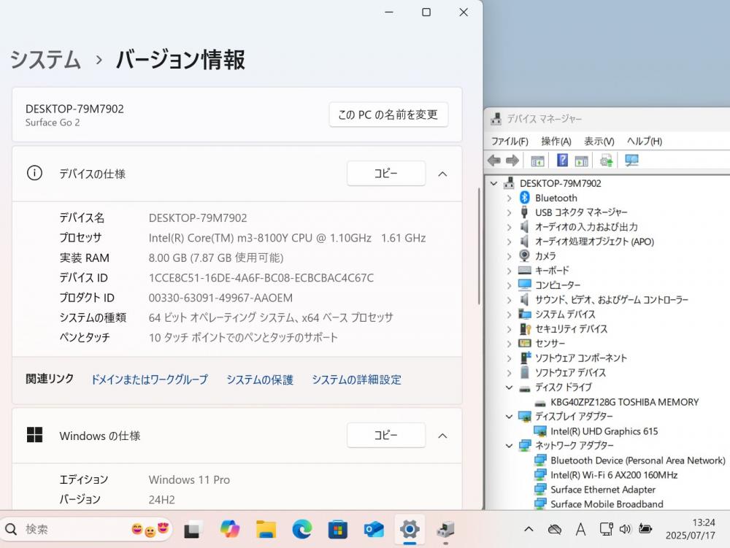
Task: Copy Windows specs with Windows の仕様 コピー button
Action: coord(386,436)
